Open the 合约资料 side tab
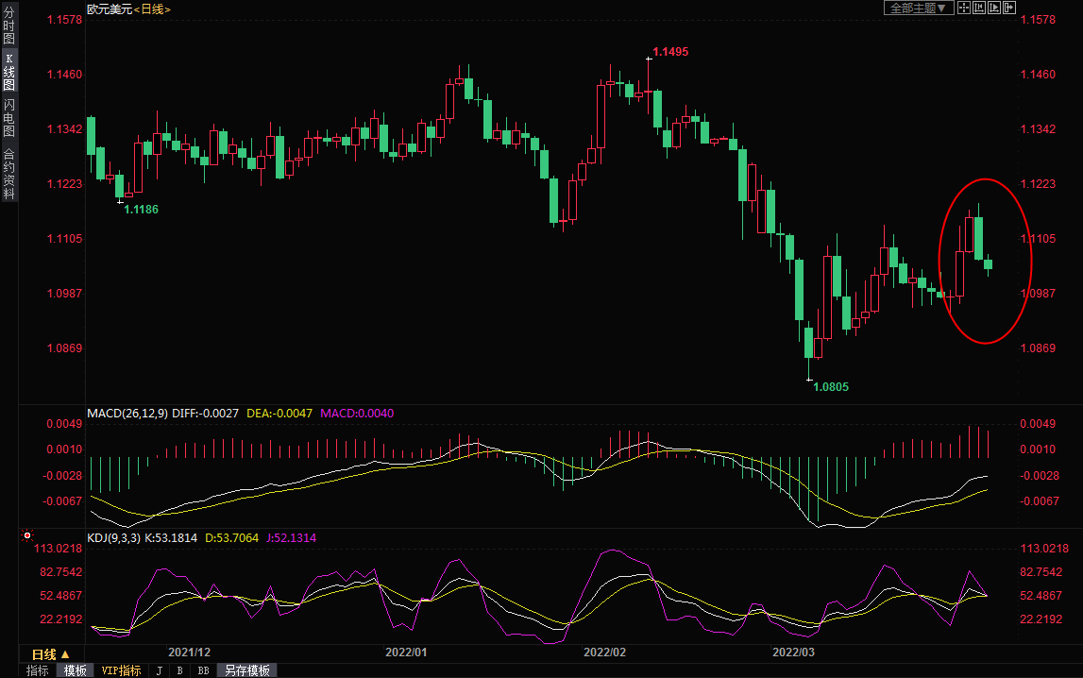Viewport: 1083px width, 678px height. (8, 174)
